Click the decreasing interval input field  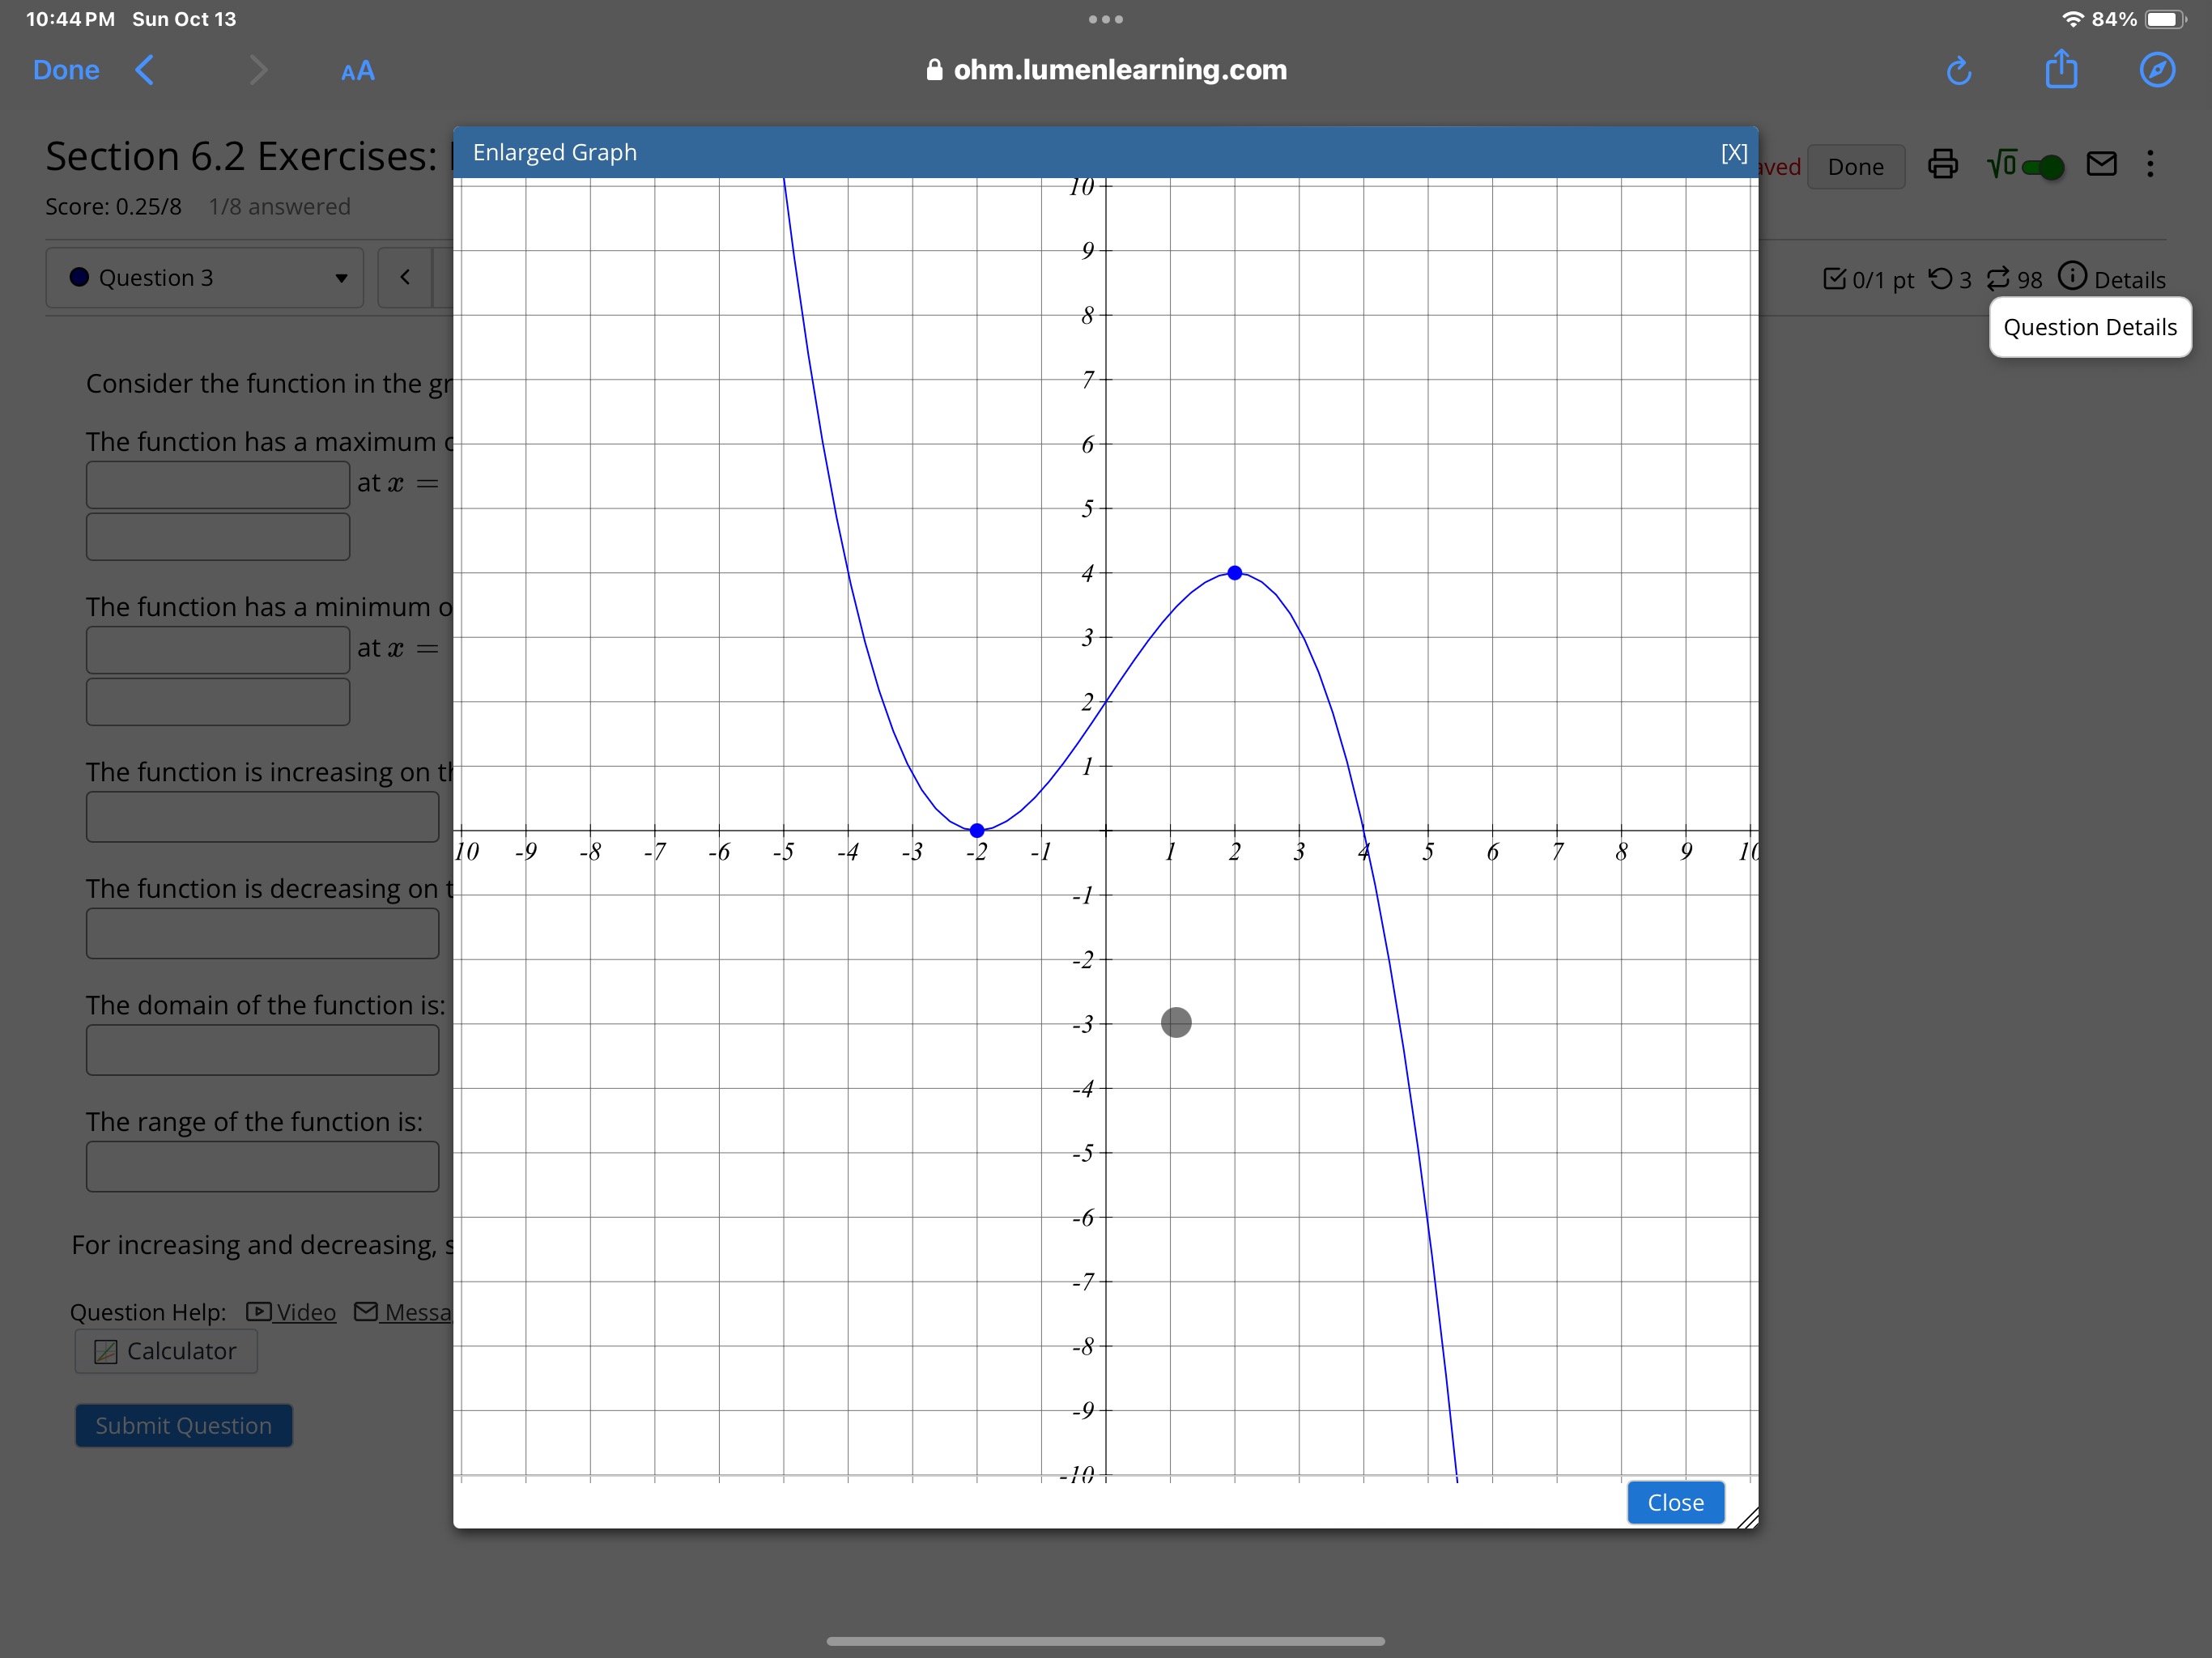tap(263, 933)
